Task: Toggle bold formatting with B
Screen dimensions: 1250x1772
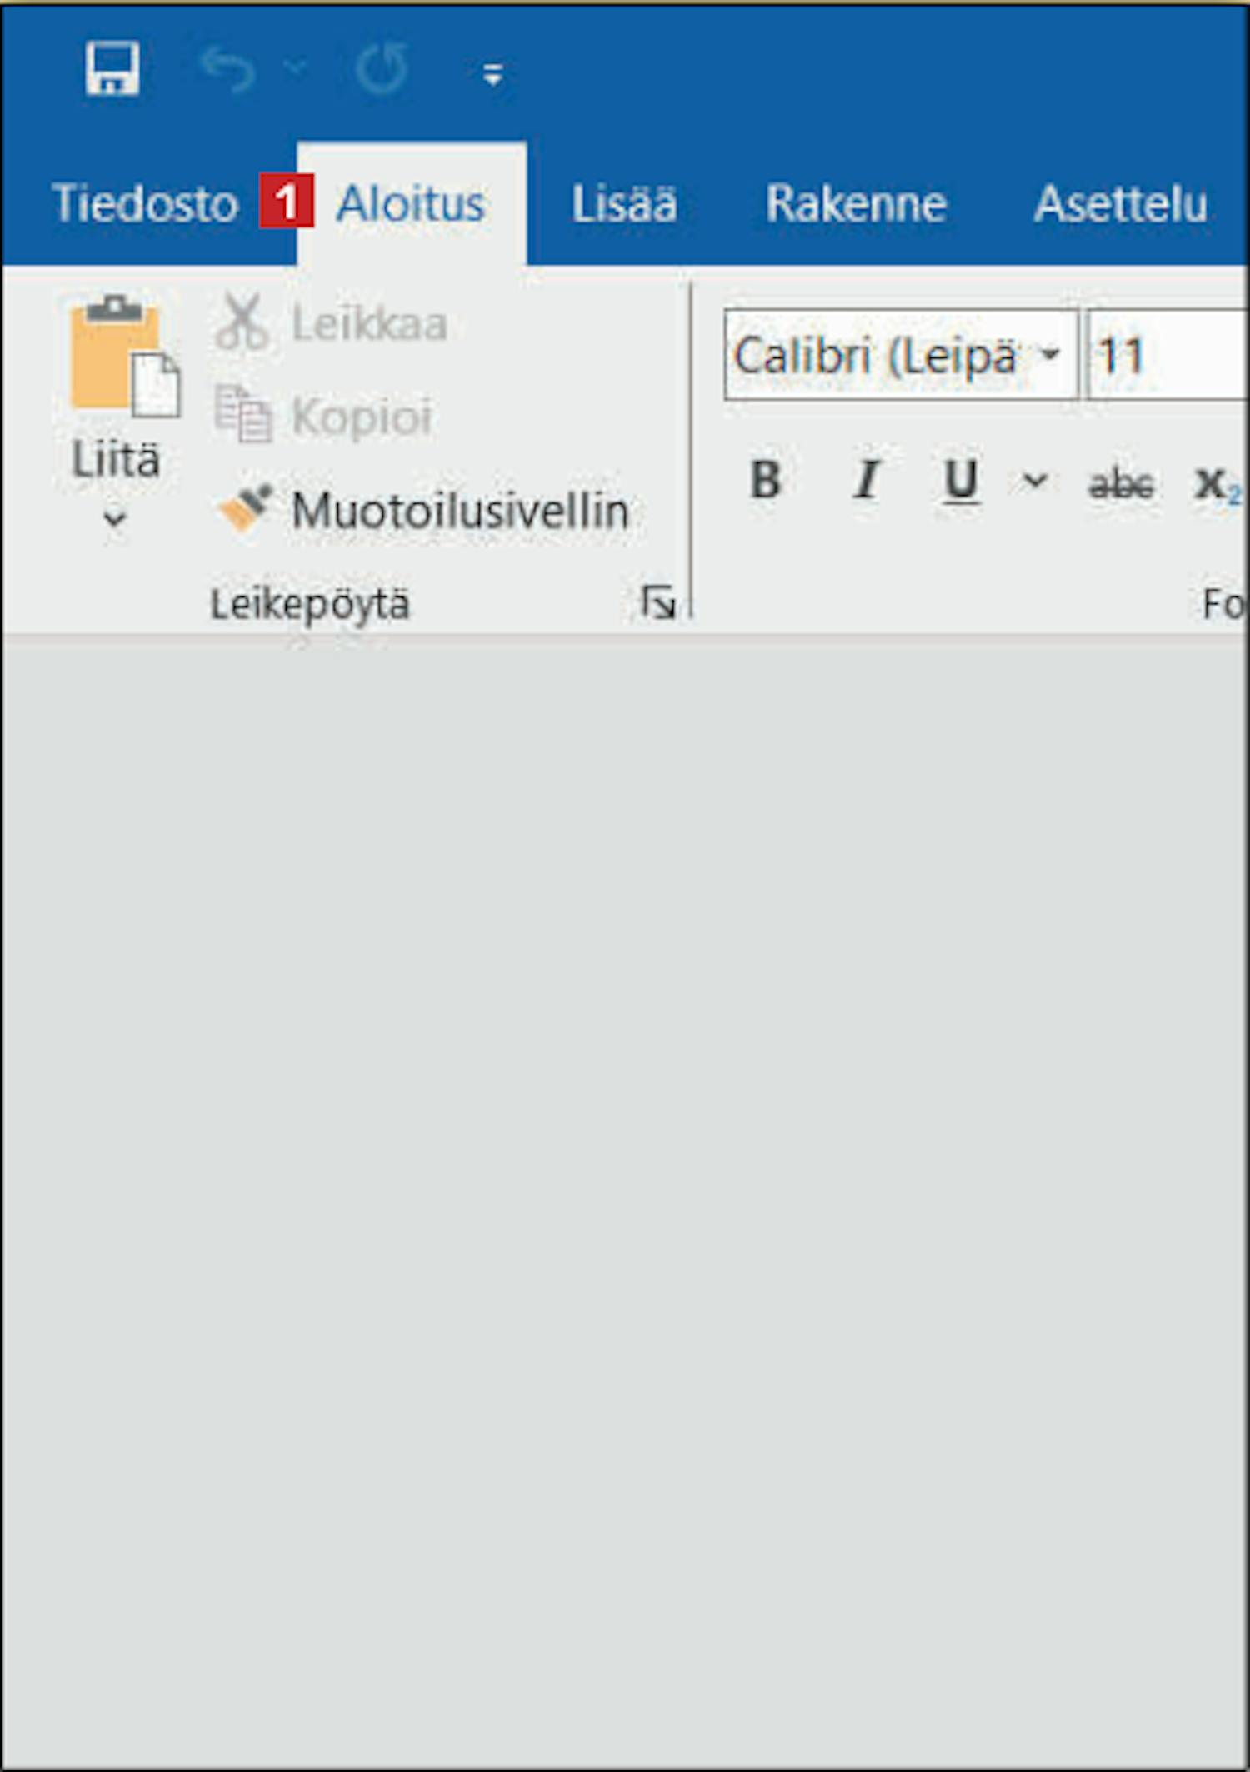Action: coord(766,480)
